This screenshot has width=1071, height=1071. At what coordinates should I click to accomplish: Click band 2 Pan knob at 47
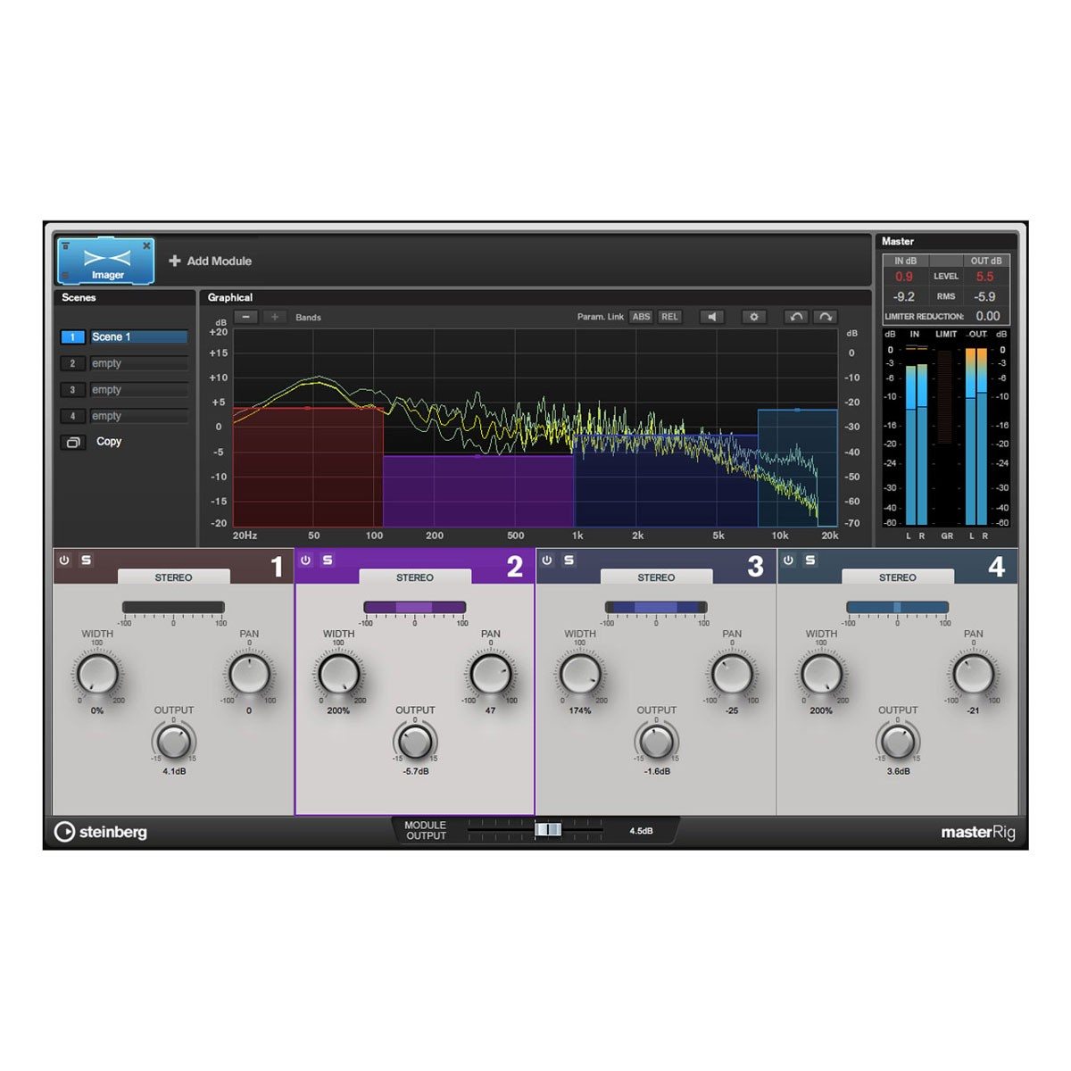[x=490, y=674]
